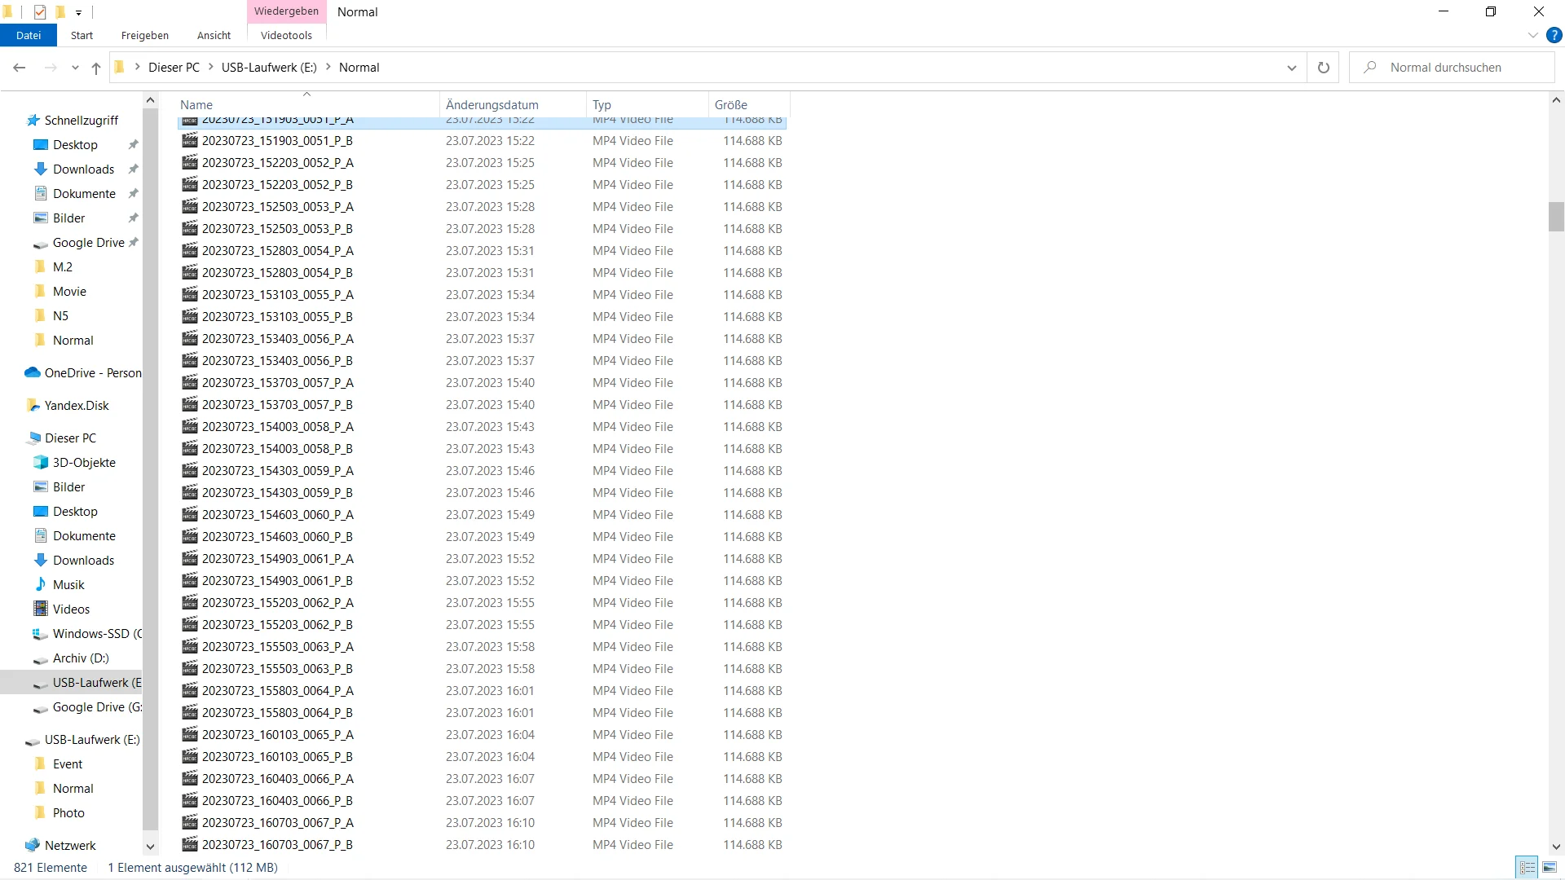The height and width of the screenshot is (880, 1565).
Task: Open the Videotools ribbon tab
Action: click(x=286, y=35)
